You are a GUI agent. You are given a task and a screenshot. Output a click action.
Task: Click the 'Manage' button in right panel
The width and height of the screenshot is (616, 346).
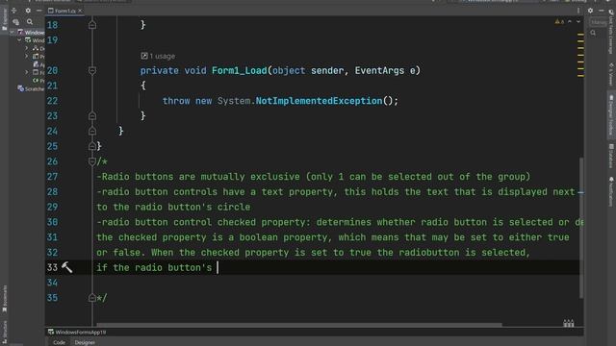coord(599,22)
